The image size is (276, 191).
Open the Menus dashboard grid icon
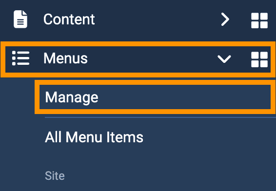[259, 59]
